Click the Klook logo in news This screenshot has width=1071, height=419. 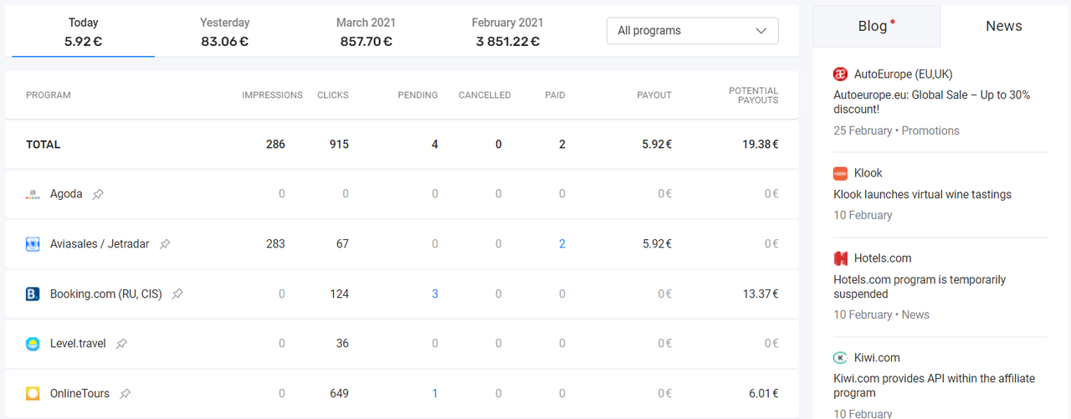pyautogui.click(x=841, y=173)
